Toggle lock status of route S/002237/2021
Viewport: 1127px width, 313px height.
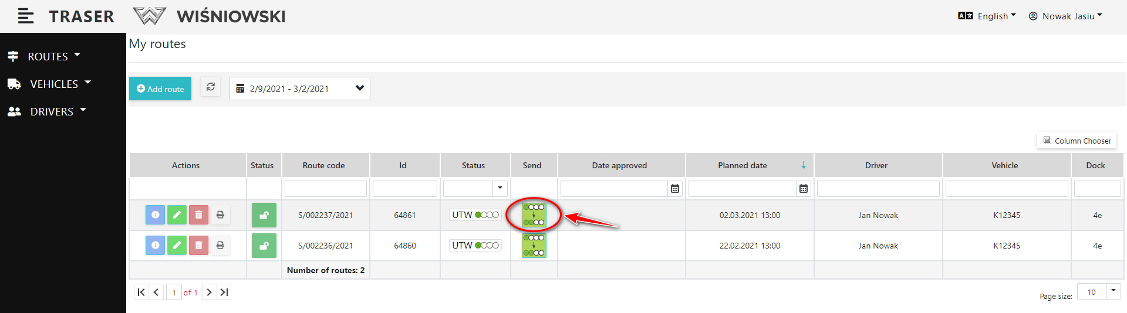click(x=264, y=215)
